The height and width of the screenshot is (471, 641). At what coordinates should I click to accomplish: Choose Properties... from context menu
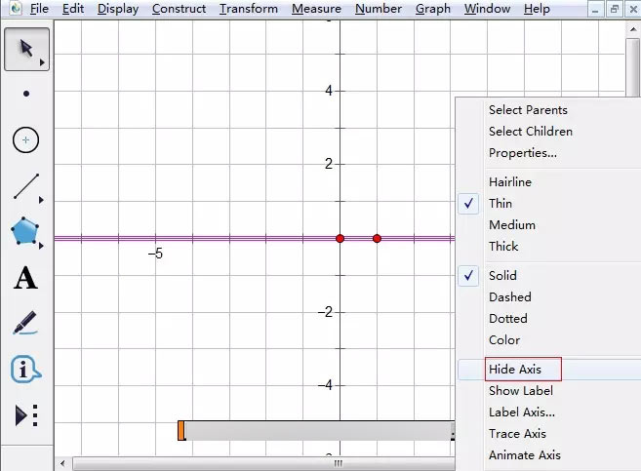[x=522, y=153]
